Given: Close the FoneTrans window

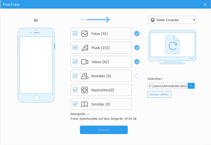Looking at the screenshot, I should (205, 4).
